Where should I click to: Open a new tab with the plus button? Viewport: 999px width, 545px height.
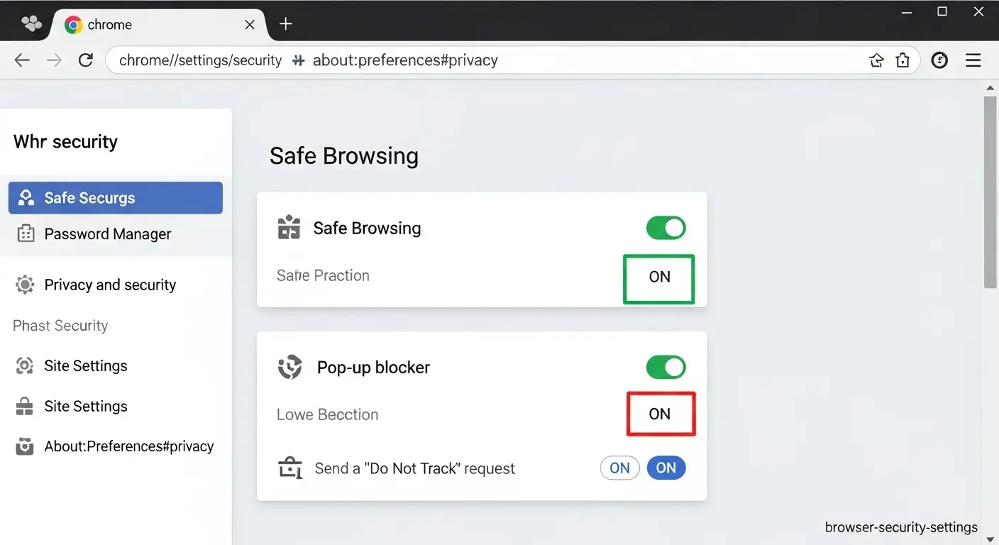click(285, 24)
